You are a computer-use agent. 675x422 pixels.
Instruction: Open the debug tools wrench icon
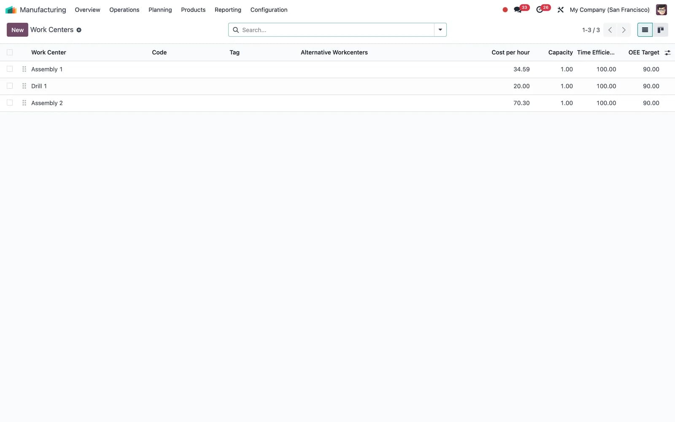point(561,10)
